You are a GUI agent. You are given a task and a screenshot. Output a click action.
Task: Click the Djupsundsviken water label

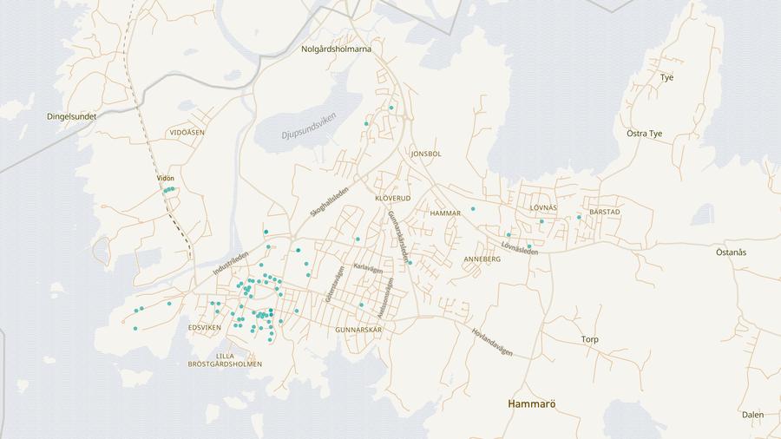(308, 128)
